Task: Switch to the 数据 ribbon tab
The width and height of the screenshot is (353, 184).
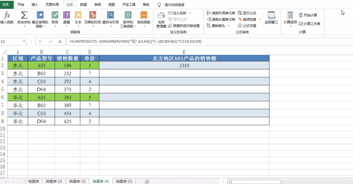Action: tap(83, 4)
